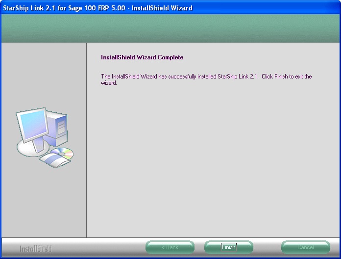341x259 pixels.
Task: Click the 'successfully installed StarShip Link 2.1' message
Action: click(206, 79)
